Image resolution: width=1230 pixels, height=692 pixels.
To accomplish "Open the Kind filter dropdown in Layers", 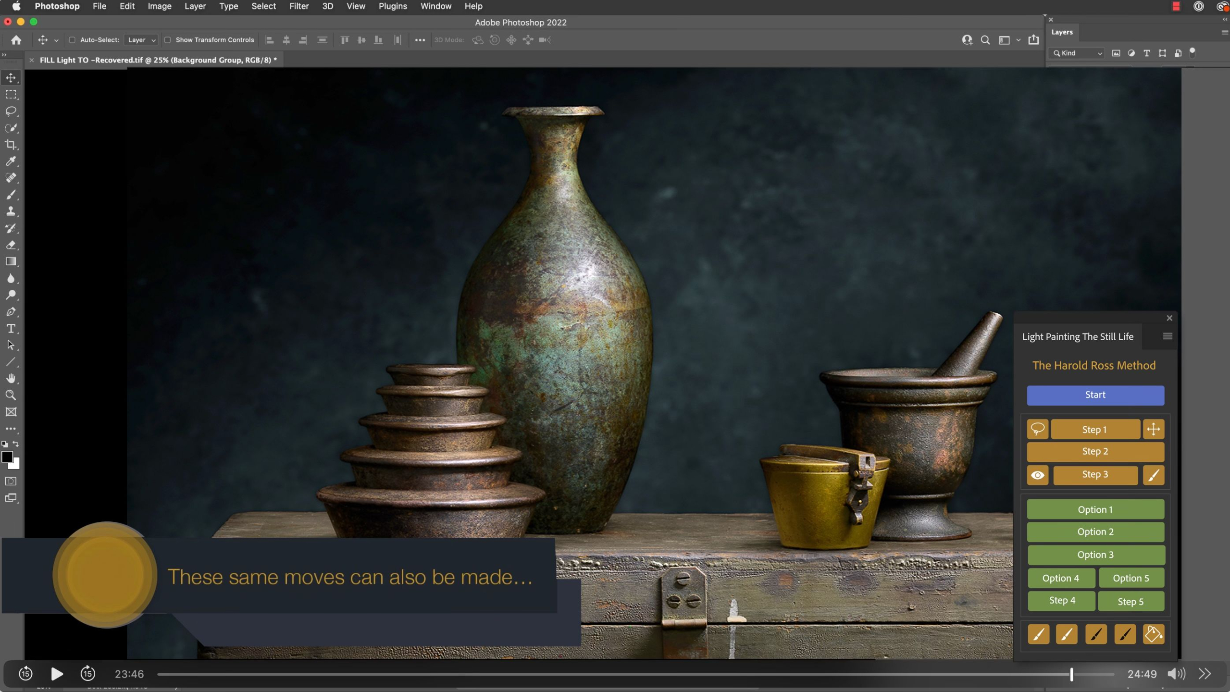I will click(x=1077, y=53).
